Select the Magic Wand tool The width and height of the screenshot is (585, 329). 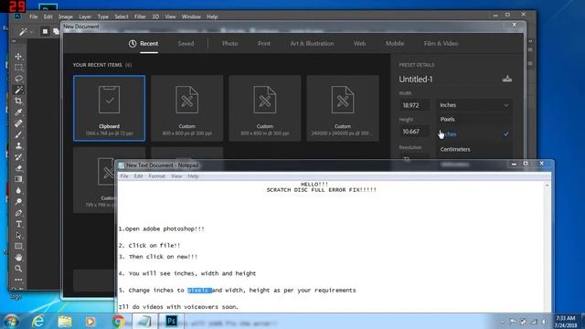tap(18, 90)
